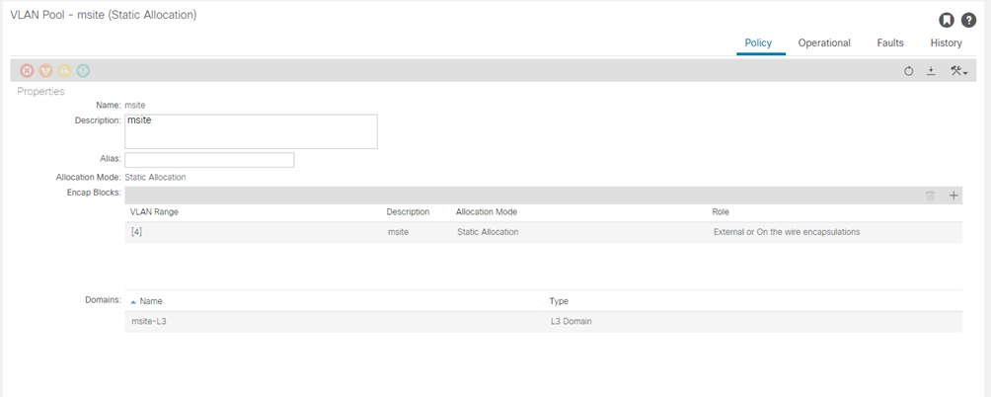The height and width of the screenshot is (397, 991).
Task: Click the yellow minor faults icon
Action: tap(64, 70)
